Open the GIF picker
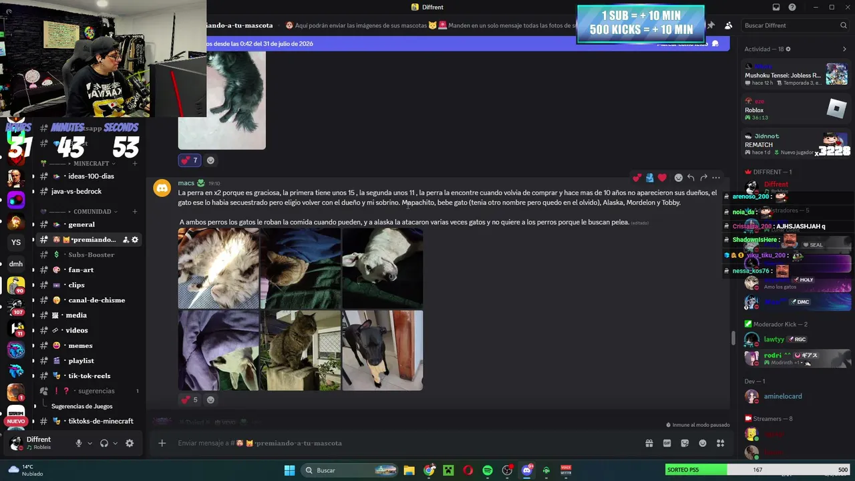This screenshot has height=481, width=855. coord(667,443)
